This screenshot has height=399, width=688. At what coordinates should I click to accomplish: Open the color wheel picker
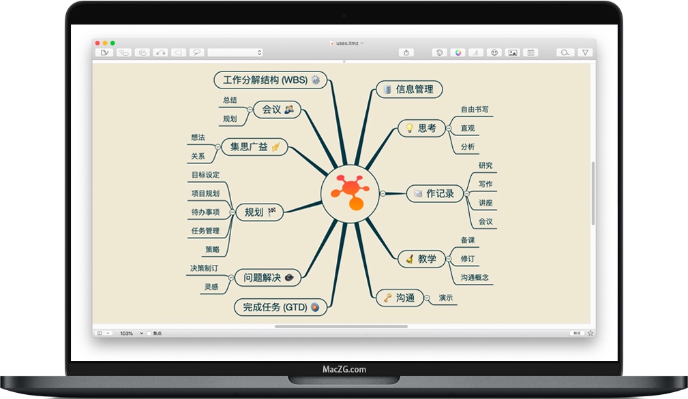[x=458, y=52]
